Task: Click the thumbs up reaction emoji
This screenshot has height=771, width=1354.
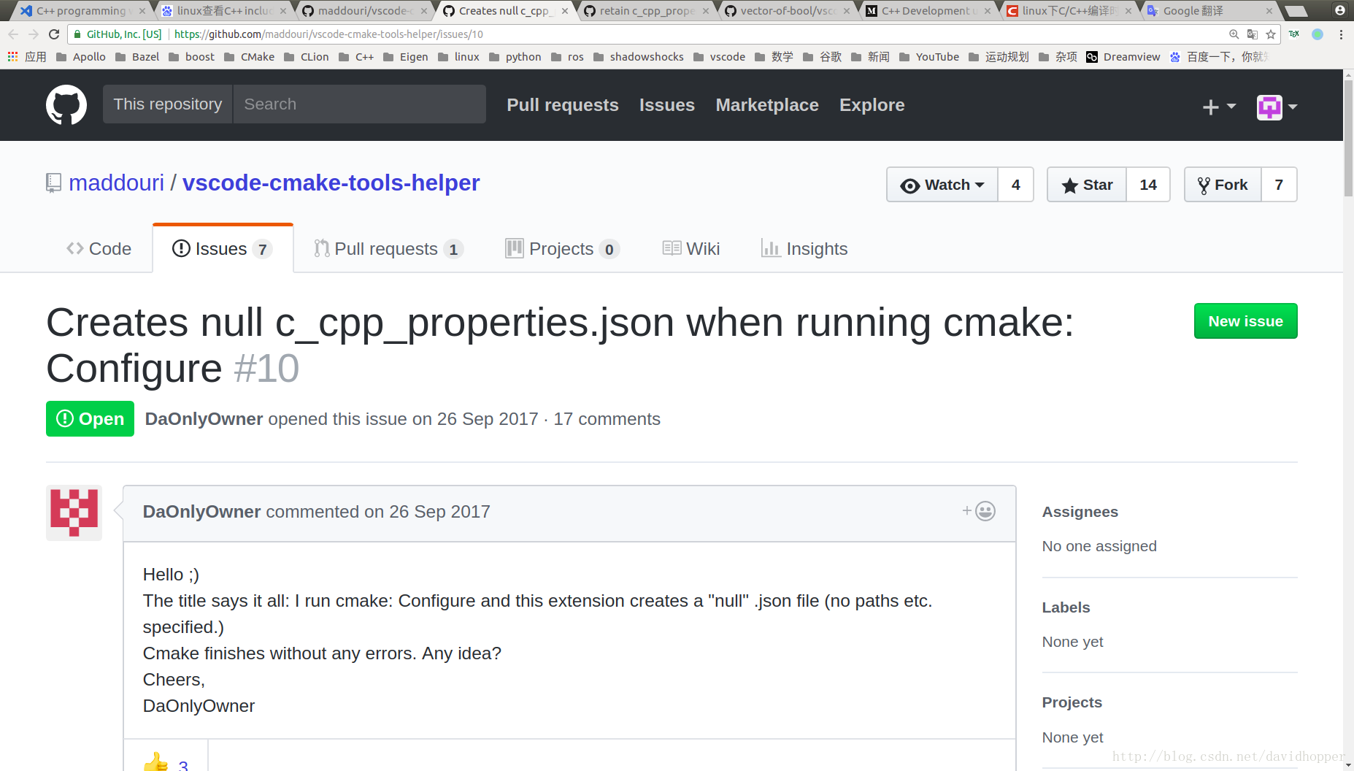Action: (x=155, y=762)
